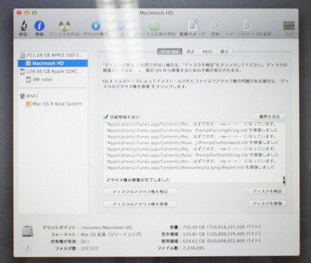Switch to the Restore (復元) tab
This screenshot has width=311, height=263.
pyautogui.click(x=224, y=52)
